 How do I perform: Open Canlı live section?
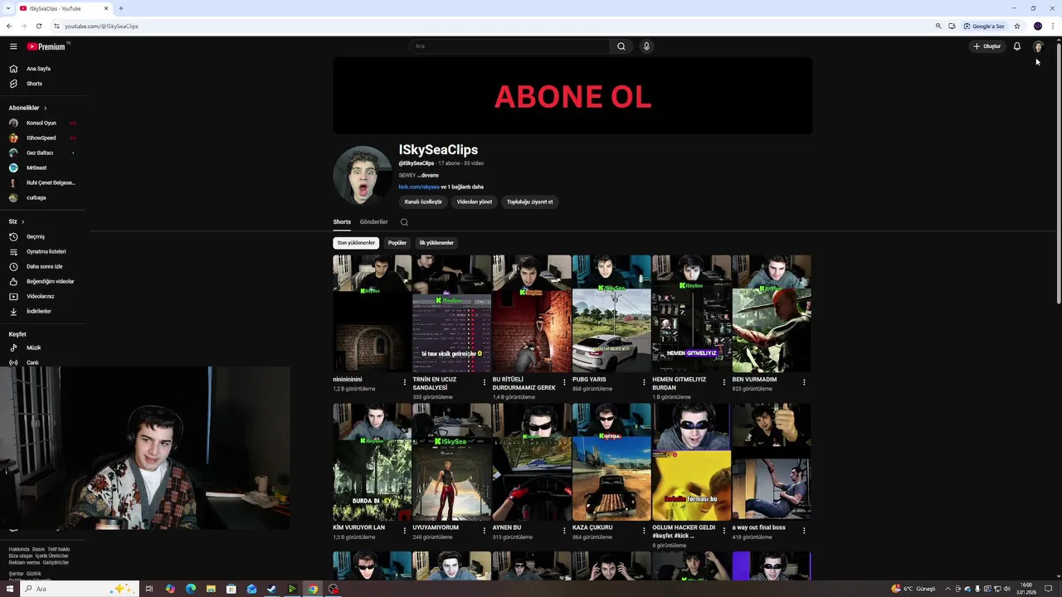[44, 362]
